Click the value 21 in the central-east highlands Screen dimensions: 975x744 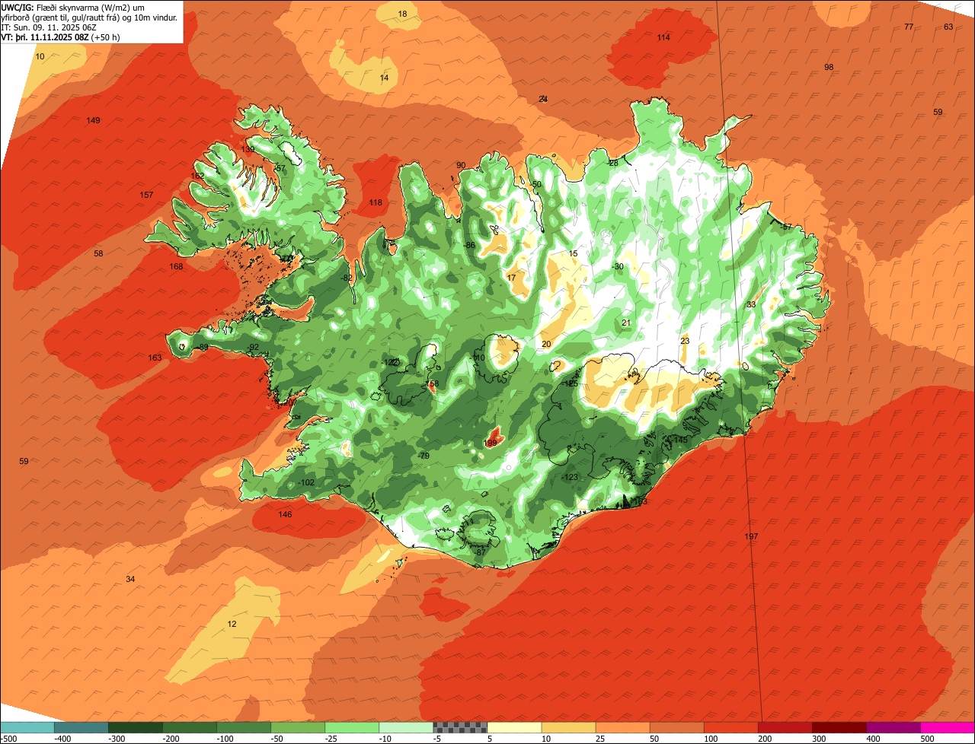click(626, 323)
